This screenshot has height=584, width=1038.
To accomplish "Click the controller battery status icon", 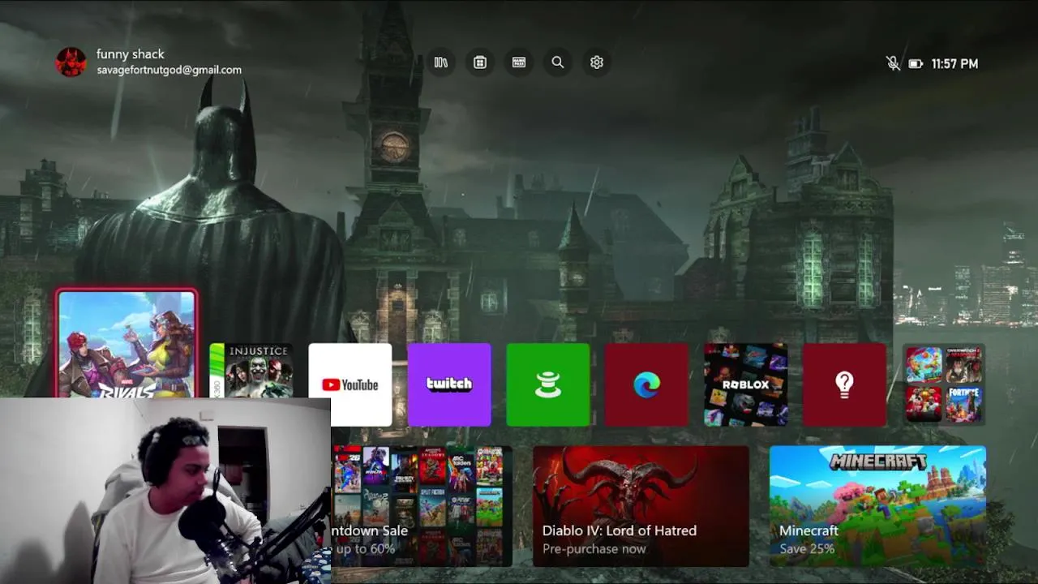I will click(916, 63).
